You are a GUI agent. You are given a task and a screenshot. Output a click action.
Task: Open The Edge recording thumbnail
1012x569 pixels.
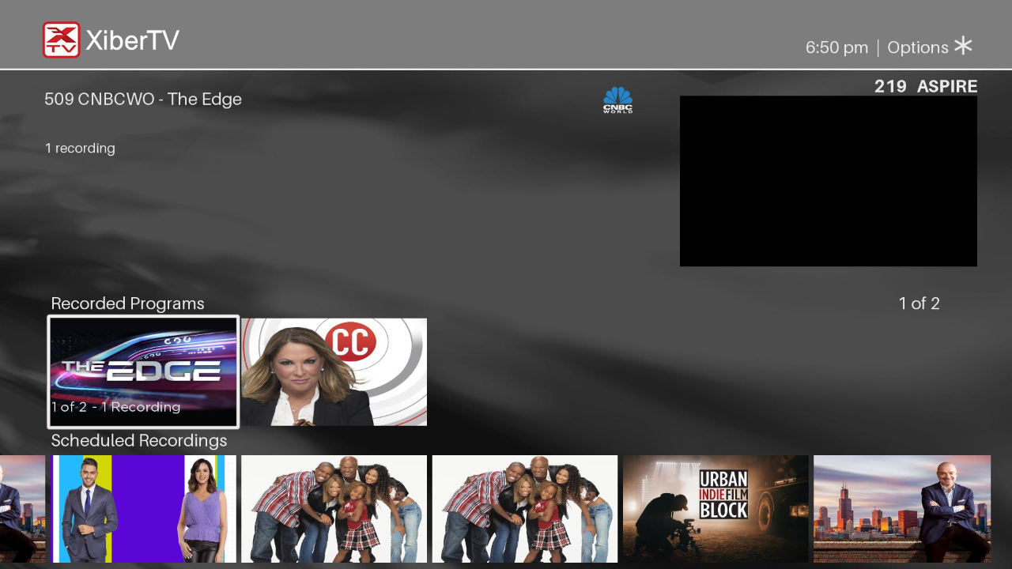pyautogui.click(x=143, y=371)
